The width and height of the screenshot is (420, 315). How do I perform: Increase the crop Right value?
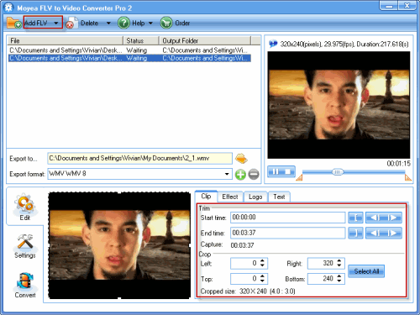(339, 260)
